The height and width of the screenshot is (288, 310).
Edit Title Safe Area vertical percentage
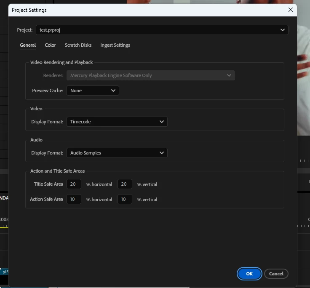[125, 184]
